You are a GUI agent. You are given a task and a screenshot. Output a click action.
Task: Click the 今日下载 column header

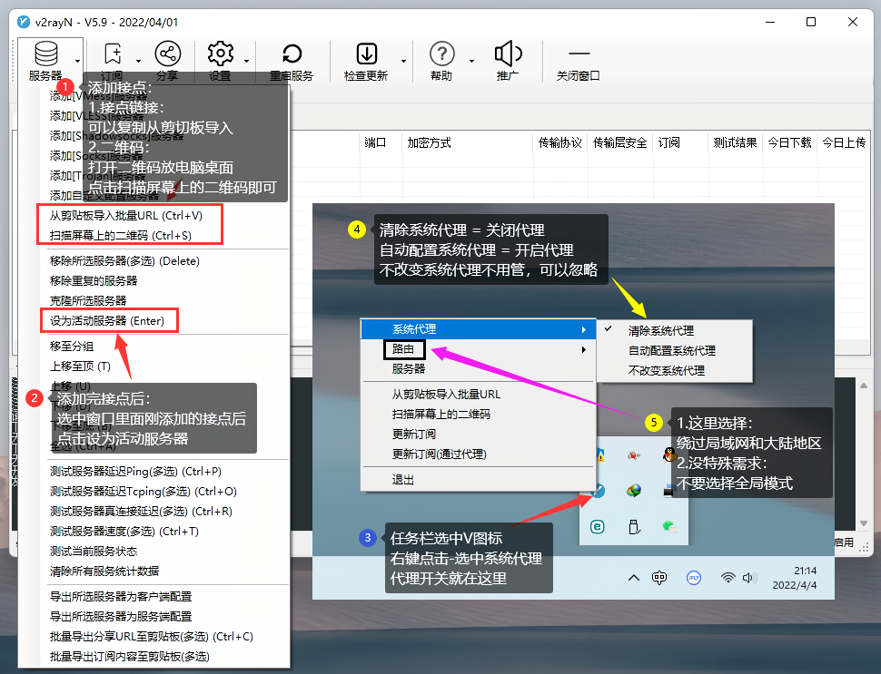[x=789, y=142]
